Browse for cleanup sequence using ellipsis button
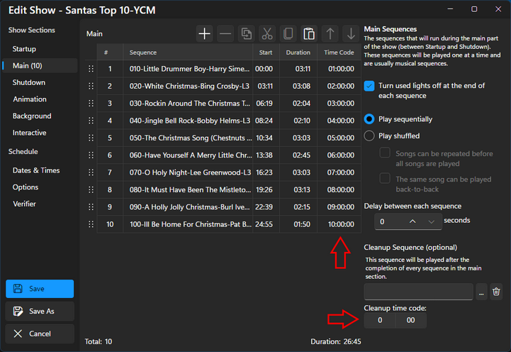Image resolution: width=511 pixels, height=352 pixels. pyautogui.click(x=481, y=291)
